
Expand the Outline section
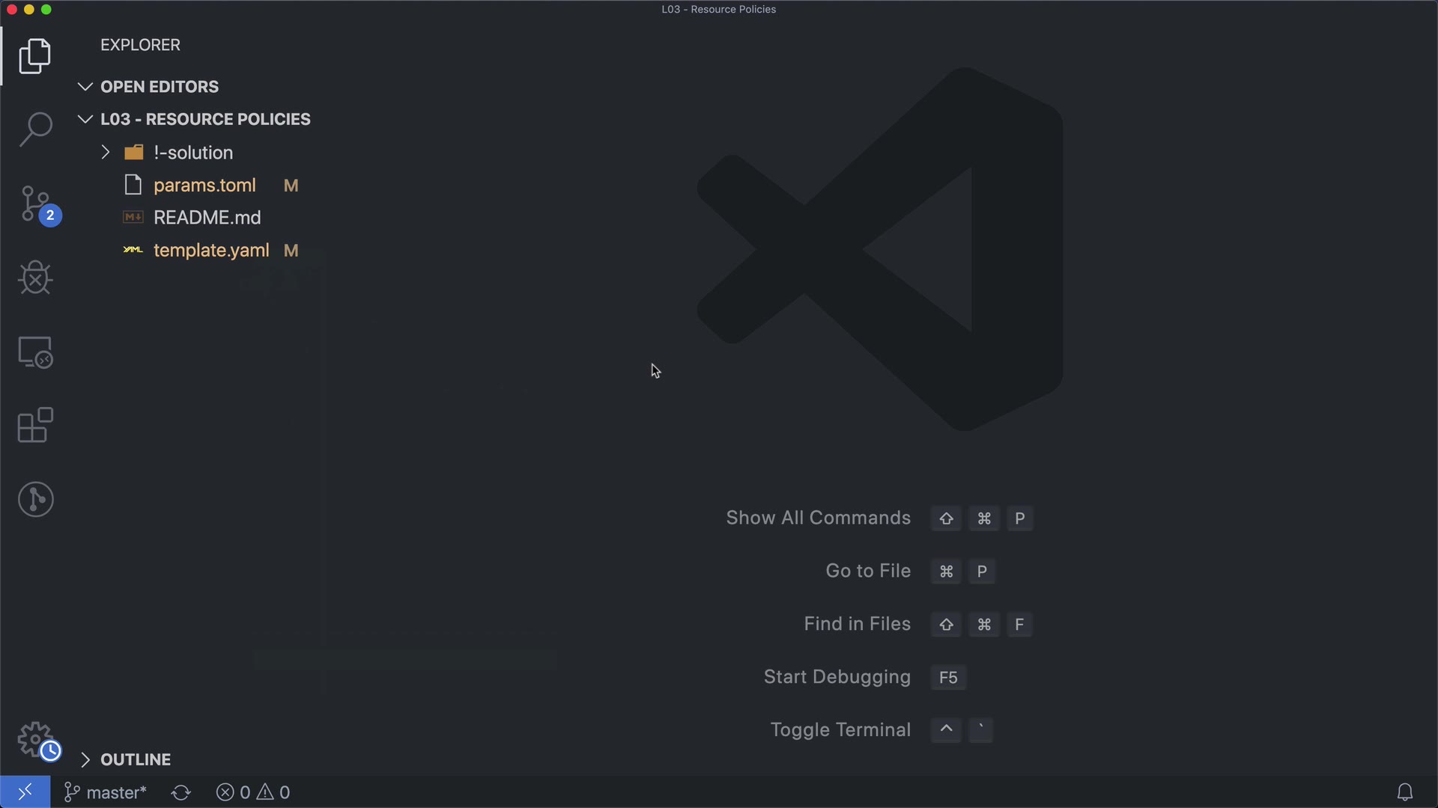coord(135,759)
